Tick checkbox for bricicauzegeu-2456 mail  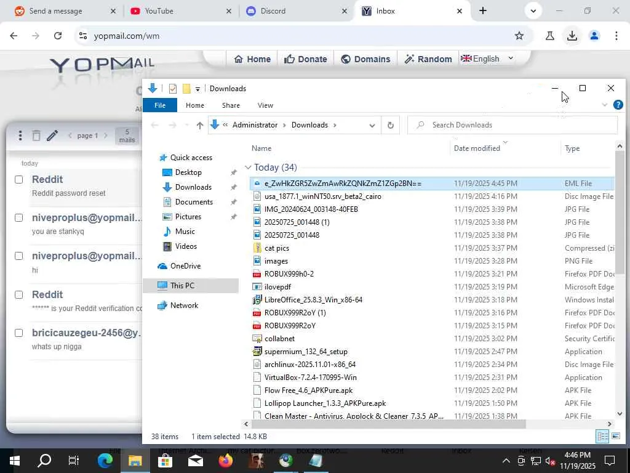(x=19, y=333)
